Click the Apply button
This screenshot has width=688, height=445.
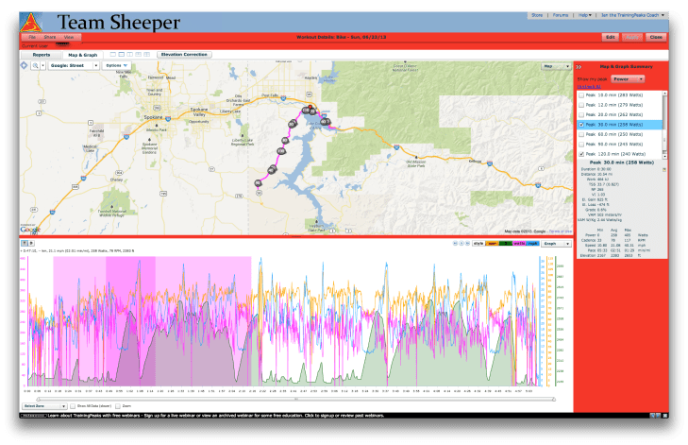(631, 38)
